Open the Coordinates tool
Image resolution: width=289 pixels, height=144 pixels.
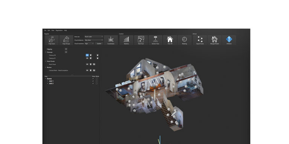(x=111, y=40)
